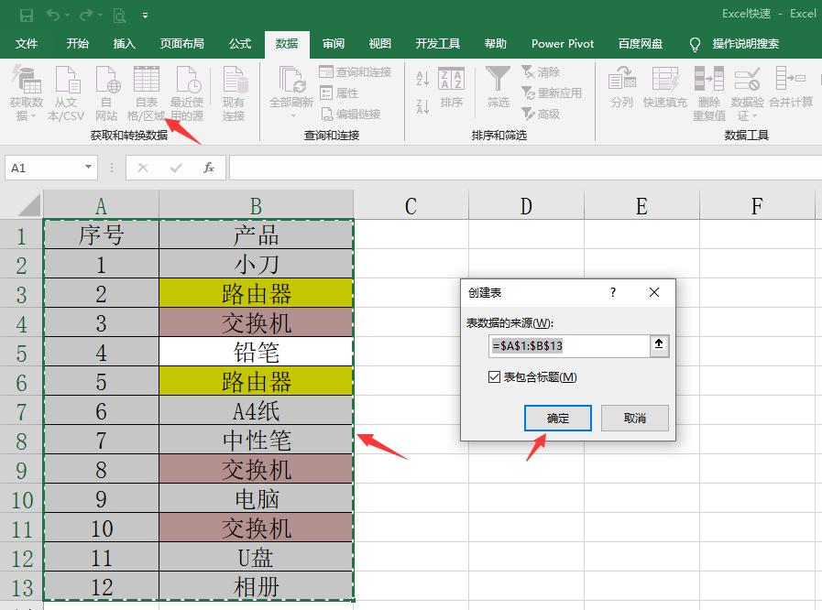Click the print preview icon in quick access toolbar

click(x=119, y=16)
